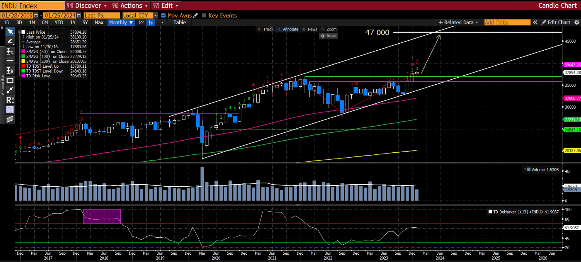This screenshot has height=262, width=581.
Task: Collapse the side panel with double chevron
Action: pyautogui.click(x=535, y=23)
